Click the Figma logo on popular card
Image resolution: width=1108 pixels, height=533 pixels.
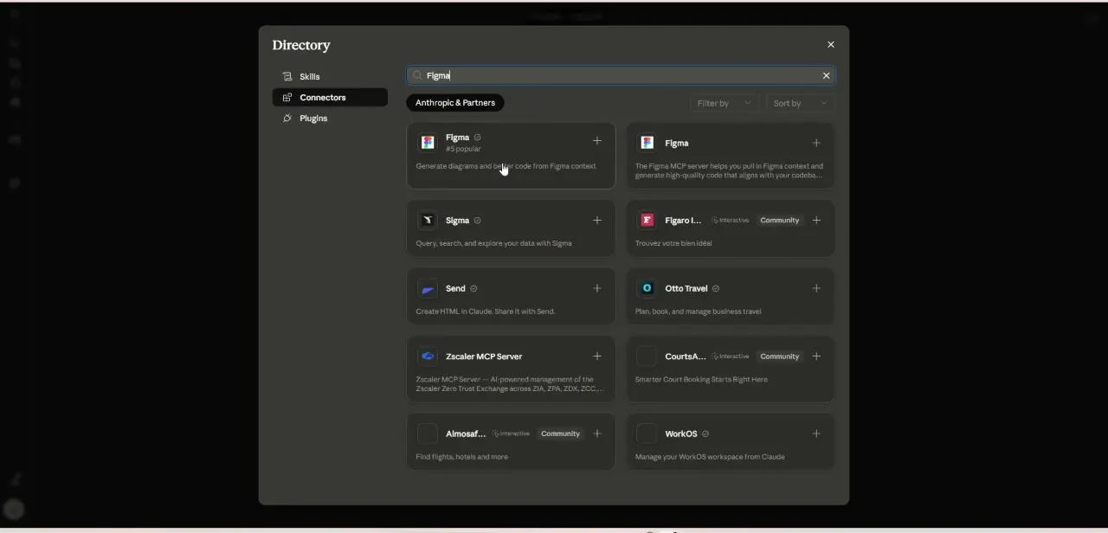pyautogui.click(x=428, y=143)
